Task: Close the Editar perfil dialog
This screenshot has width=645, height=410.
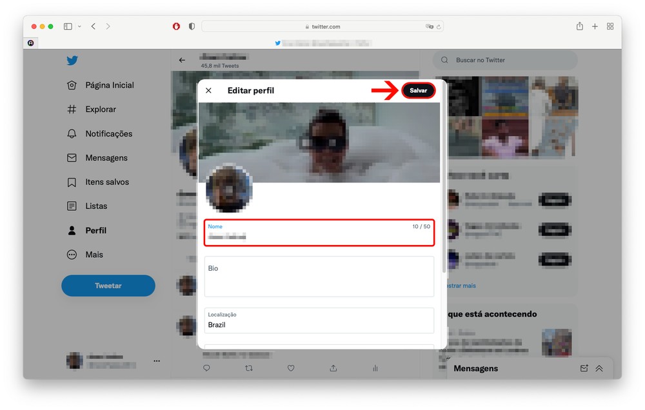Action: coord(208,91)
